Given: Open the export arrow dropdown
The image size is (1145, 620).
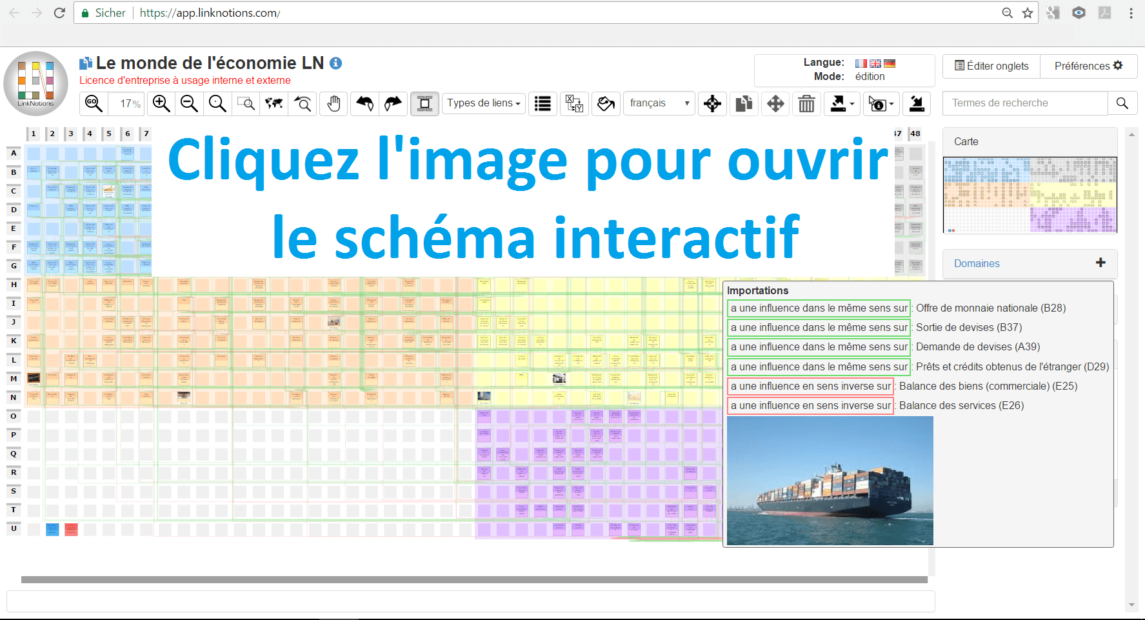Looking at the screenshot, I should coord(842,103).
